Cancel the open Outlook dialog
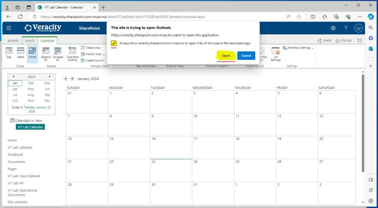The width and height of the screenshot is (378, 208). click(246, 56)
